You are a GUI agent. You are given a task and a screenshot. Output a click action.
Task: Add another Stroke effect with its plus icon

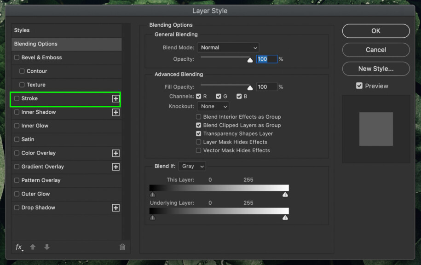click(x=116, y=98)
